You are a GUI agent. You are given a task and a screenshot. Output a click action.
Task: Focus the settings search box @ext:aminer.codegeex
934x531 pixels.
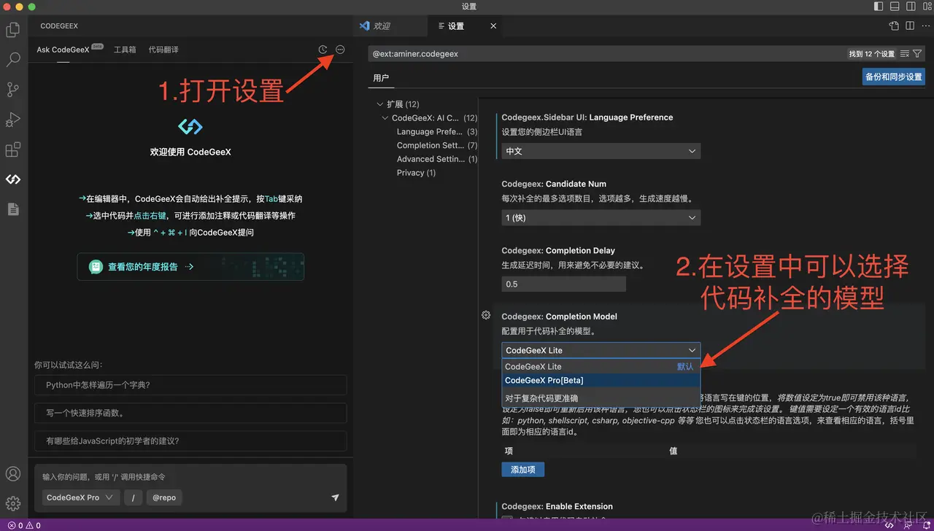[x=606, y=54]
